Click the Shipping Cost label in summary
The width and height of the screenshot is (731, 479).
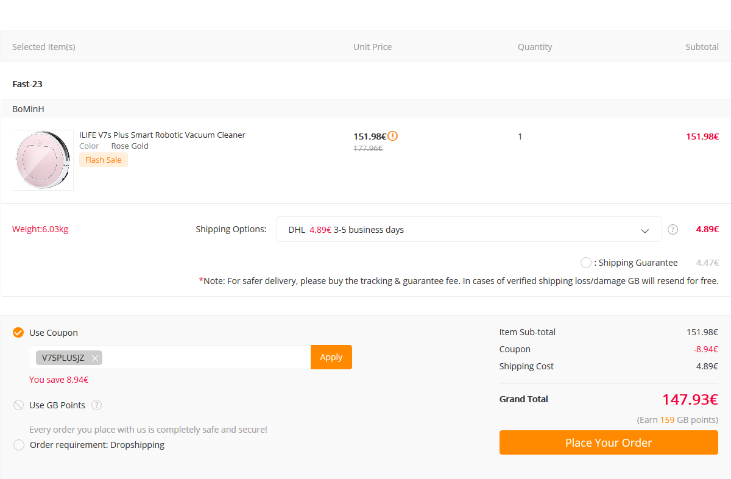point(527,366)
